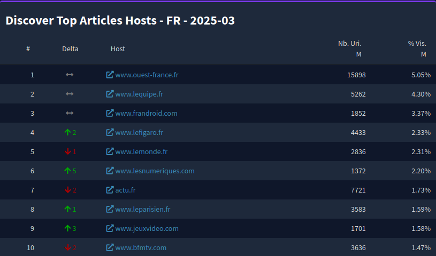Select the 1.58% visibility value
The width and height of the screenshot is (436, 256).
click(x=421, y=228)
